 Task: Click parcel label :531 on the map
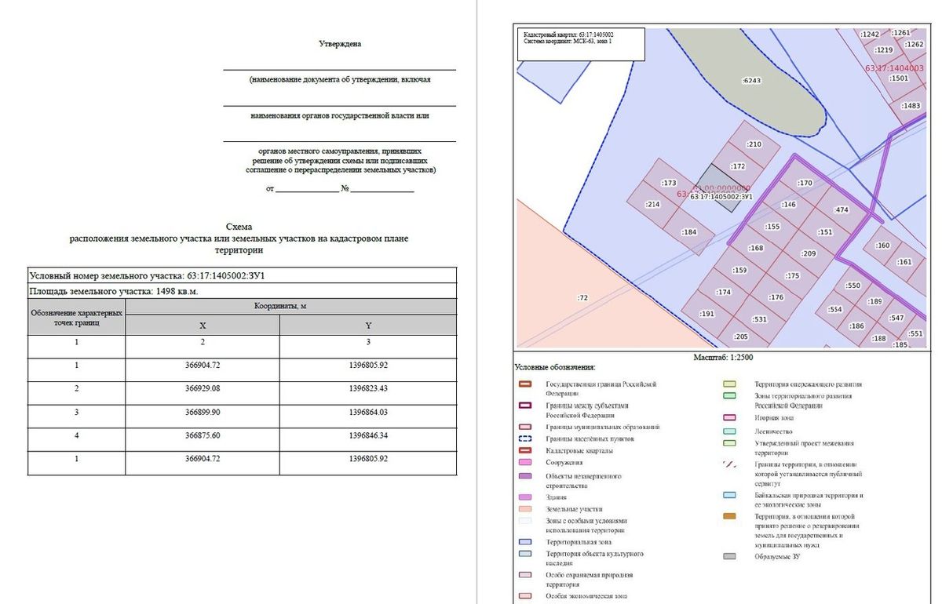759,319
